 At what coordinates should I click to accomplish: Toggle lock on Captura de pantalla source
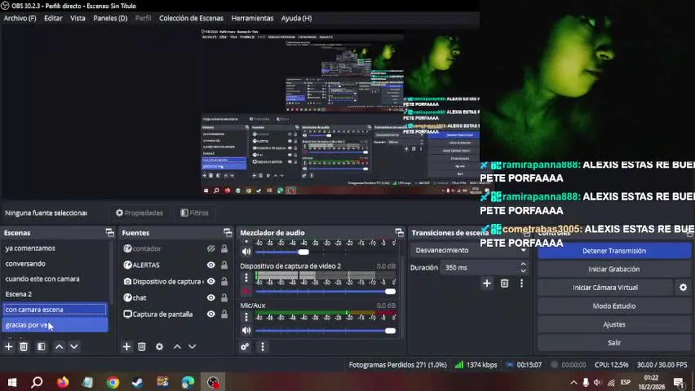coord(224,314)
